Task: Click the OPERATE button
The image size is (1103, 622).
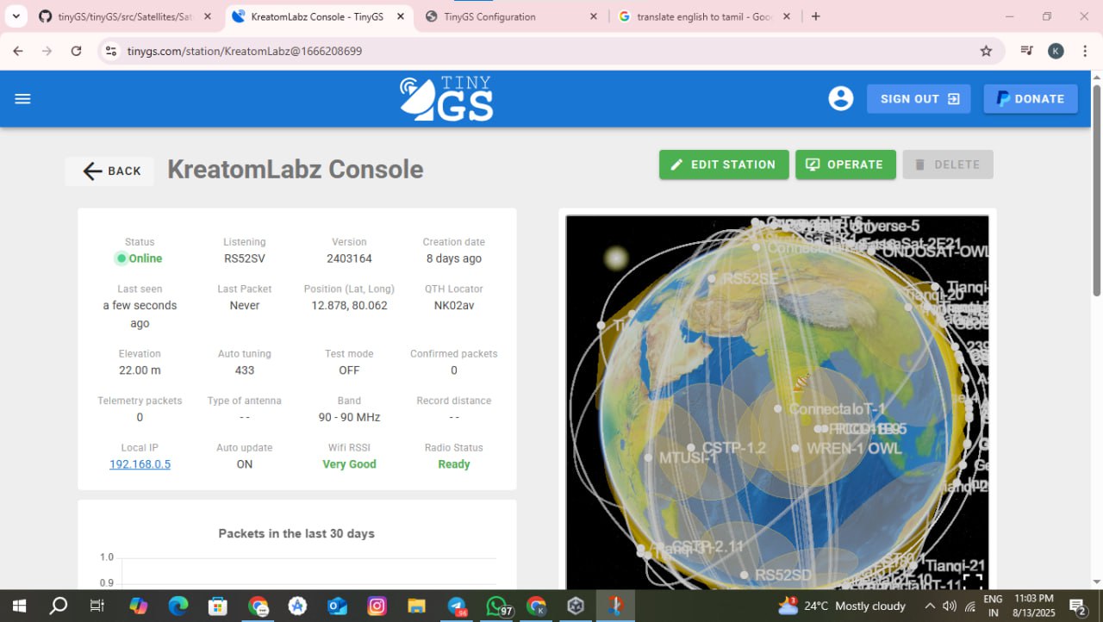Action: (845, 165)
